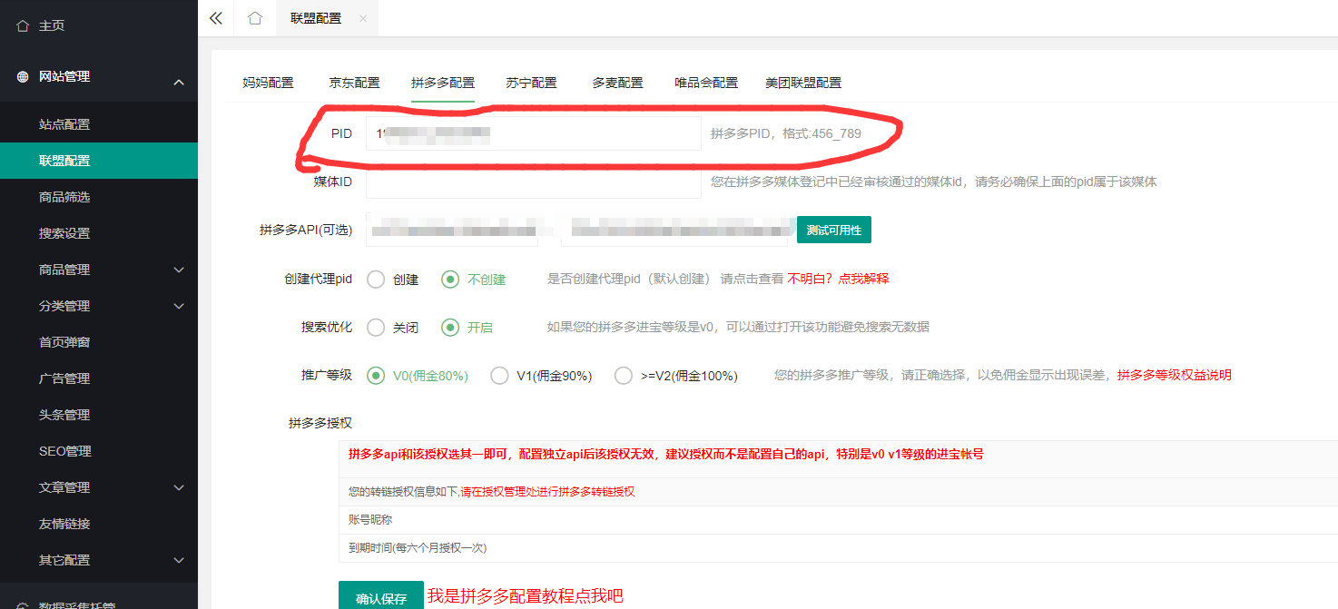Collapse sidebar with double-chevron icon

[x=215, y=18]
